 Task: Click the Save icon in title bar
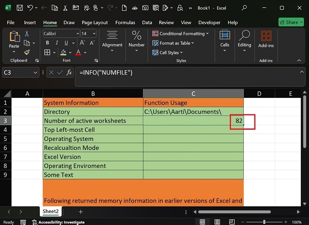coord(20,8)
